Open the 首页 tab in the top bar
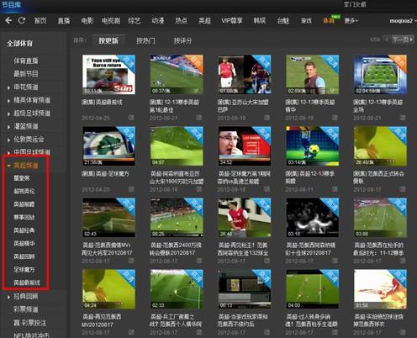Viewport: 417px width, 338px height. click(x=40, y=20)
